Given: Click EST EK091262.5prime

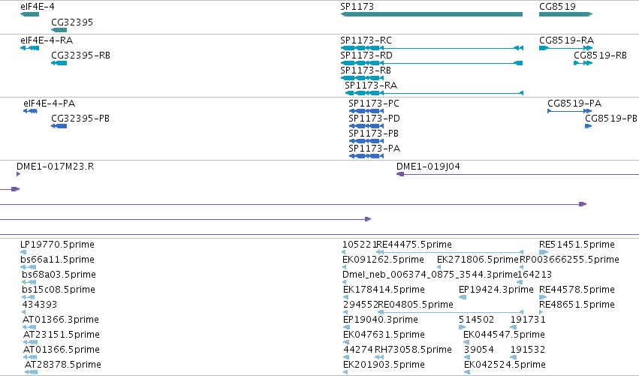Looking at the screenshot, I should (x=345, y=267).
